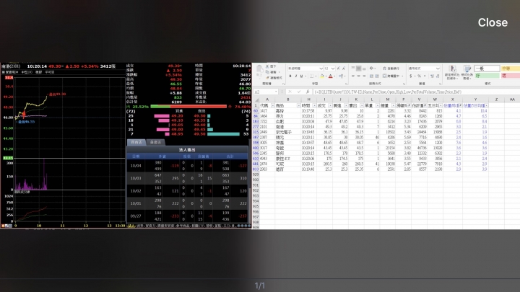Click the formula bar cancel X icon

(x=290, y=92)
